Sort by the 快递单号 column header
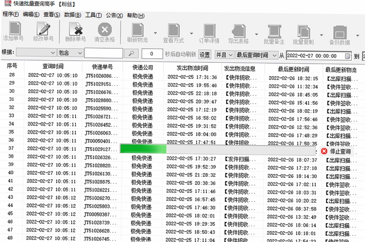 tap(102, 67)
